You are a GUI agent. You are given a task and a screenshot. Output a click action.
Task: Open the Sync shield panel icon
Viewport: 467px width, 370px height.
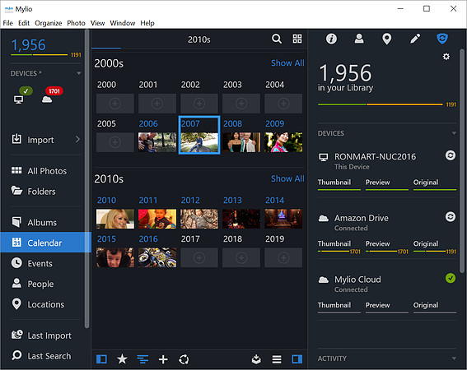pos(442,39)
